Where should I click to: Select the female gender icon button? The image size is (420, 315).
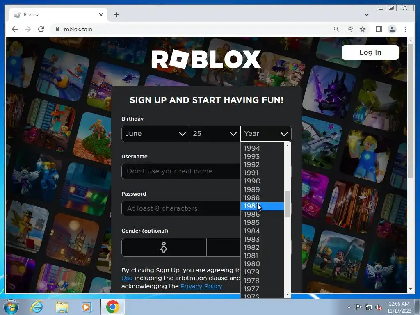(164, 247)
